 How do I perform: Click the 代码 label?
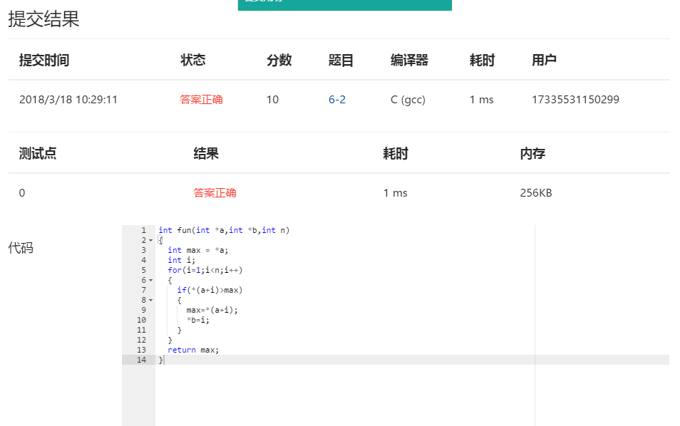point(21,248)
